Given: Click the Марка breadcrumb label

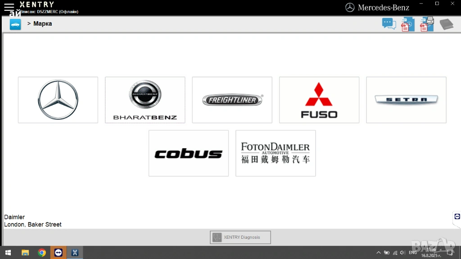Looking at the screenshot, I should pyautogui.click(x=42, y=24).
